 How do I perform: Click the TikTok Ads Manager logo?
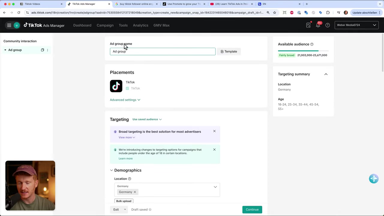click(x=44, y=25)
